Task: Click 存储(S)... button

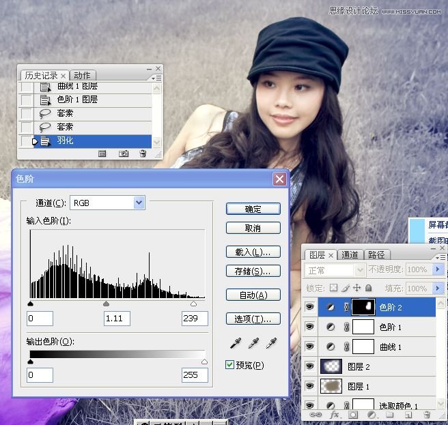Action: 253,271
